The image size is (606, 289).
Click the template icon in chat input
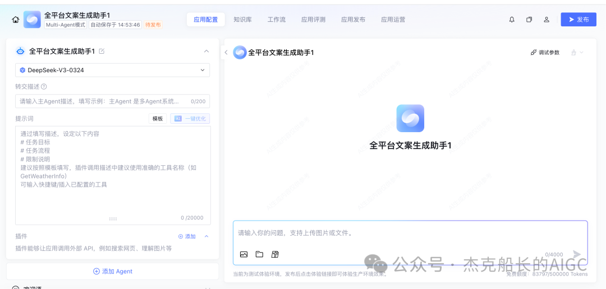pyautogui.click(x=275, y=254)
